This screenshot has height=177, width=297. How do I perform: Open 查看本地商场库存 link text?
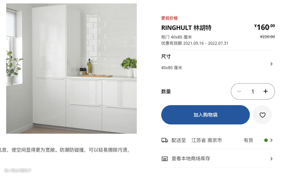click(191, 159)
